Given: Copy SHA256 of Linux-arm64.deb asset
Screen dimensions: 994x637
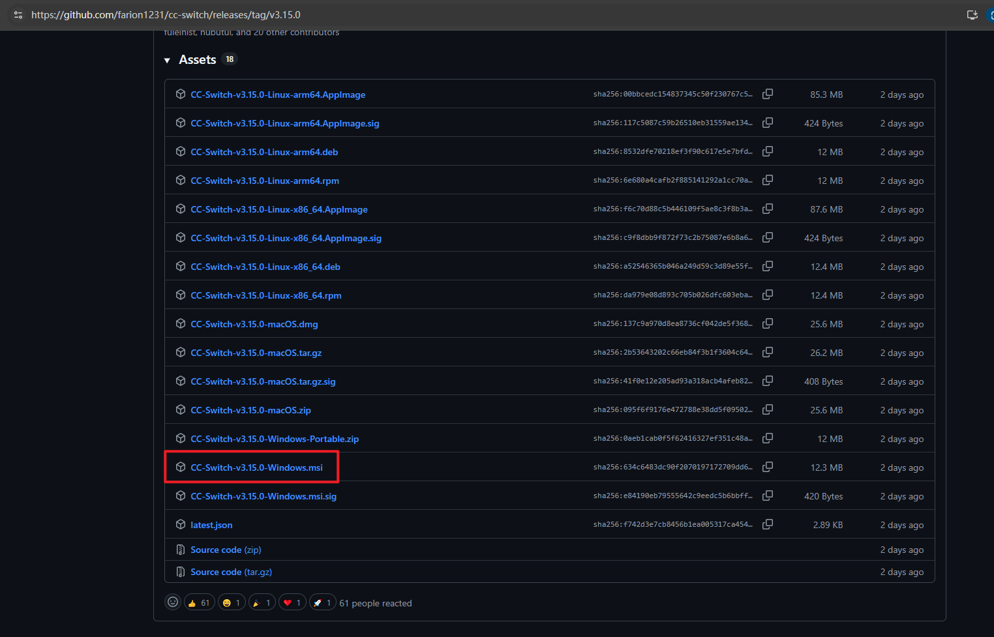Looking at the screenshot, I should tap(768, 151).
